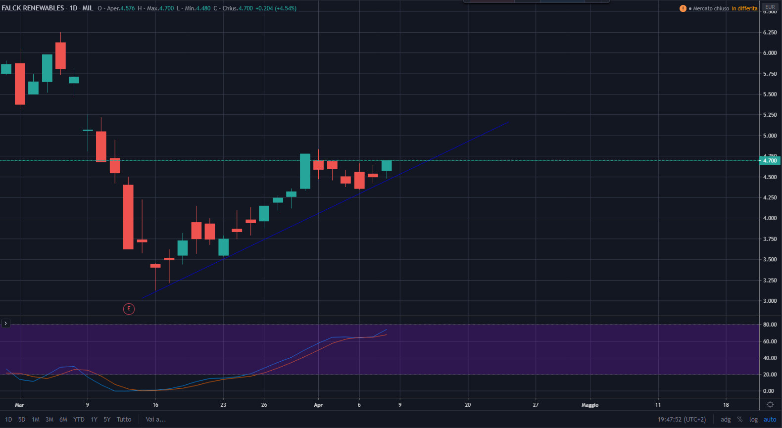The width and height of the screenshot is (782, 428).
Task: Toggle the adg dividend adjustment option
Action: pos(726,420)
